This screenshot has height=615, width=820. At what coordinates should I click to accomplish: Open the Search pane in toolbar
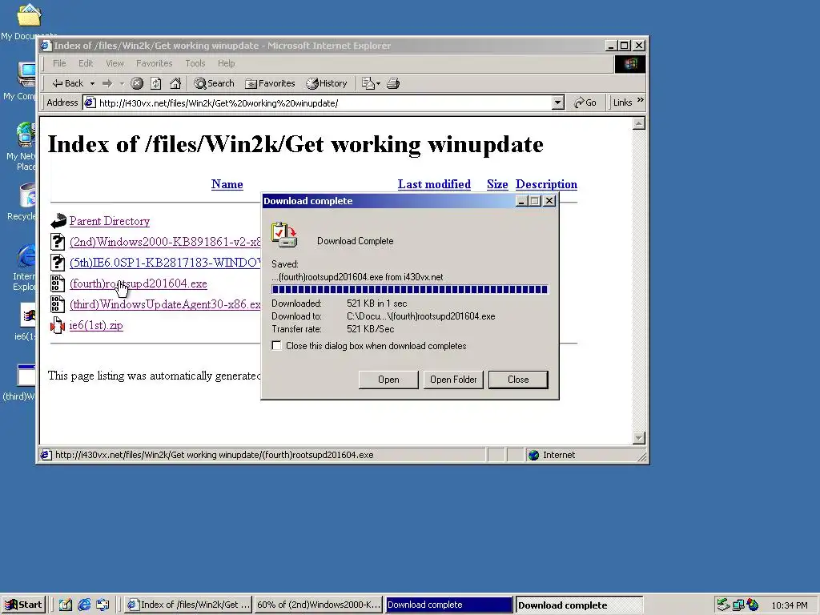pos(214,83)
